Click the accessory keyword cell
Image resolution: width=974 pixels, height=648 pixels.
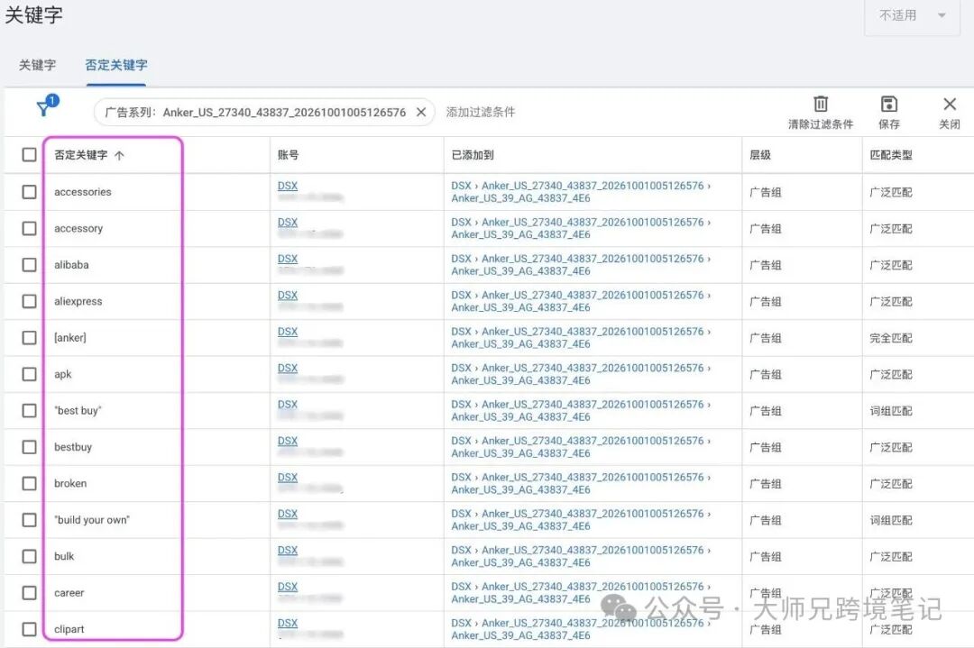click(78, 228)
